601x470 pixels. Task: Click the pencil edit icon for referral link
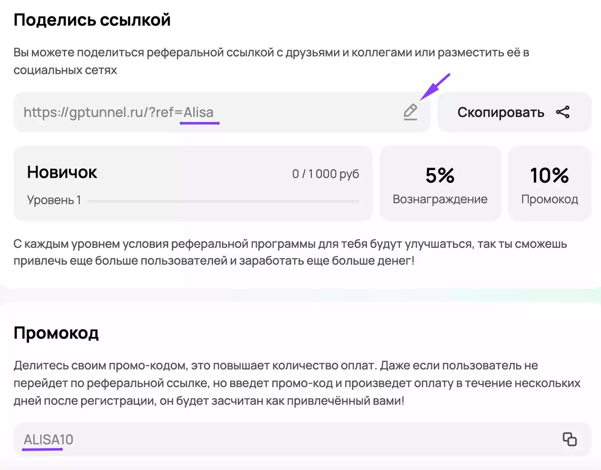click(x=410, y=112)
